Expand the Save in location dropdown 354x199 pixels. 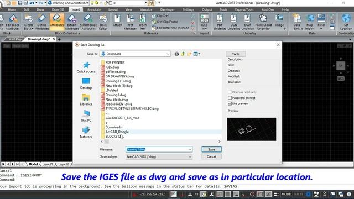pos(168,54)
